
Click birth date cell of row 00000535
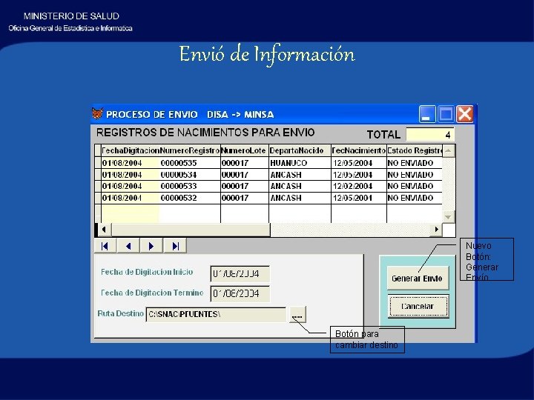pos(359,163)
